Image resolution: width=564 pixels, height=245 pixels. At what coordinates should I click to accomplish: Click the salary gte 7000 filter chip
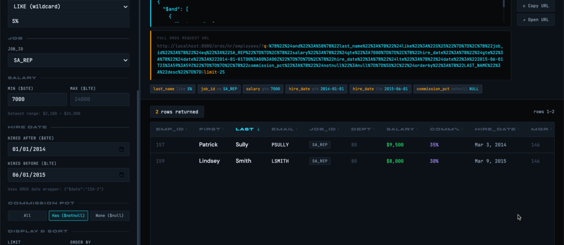pyautogui.click(x=262, y=89)
